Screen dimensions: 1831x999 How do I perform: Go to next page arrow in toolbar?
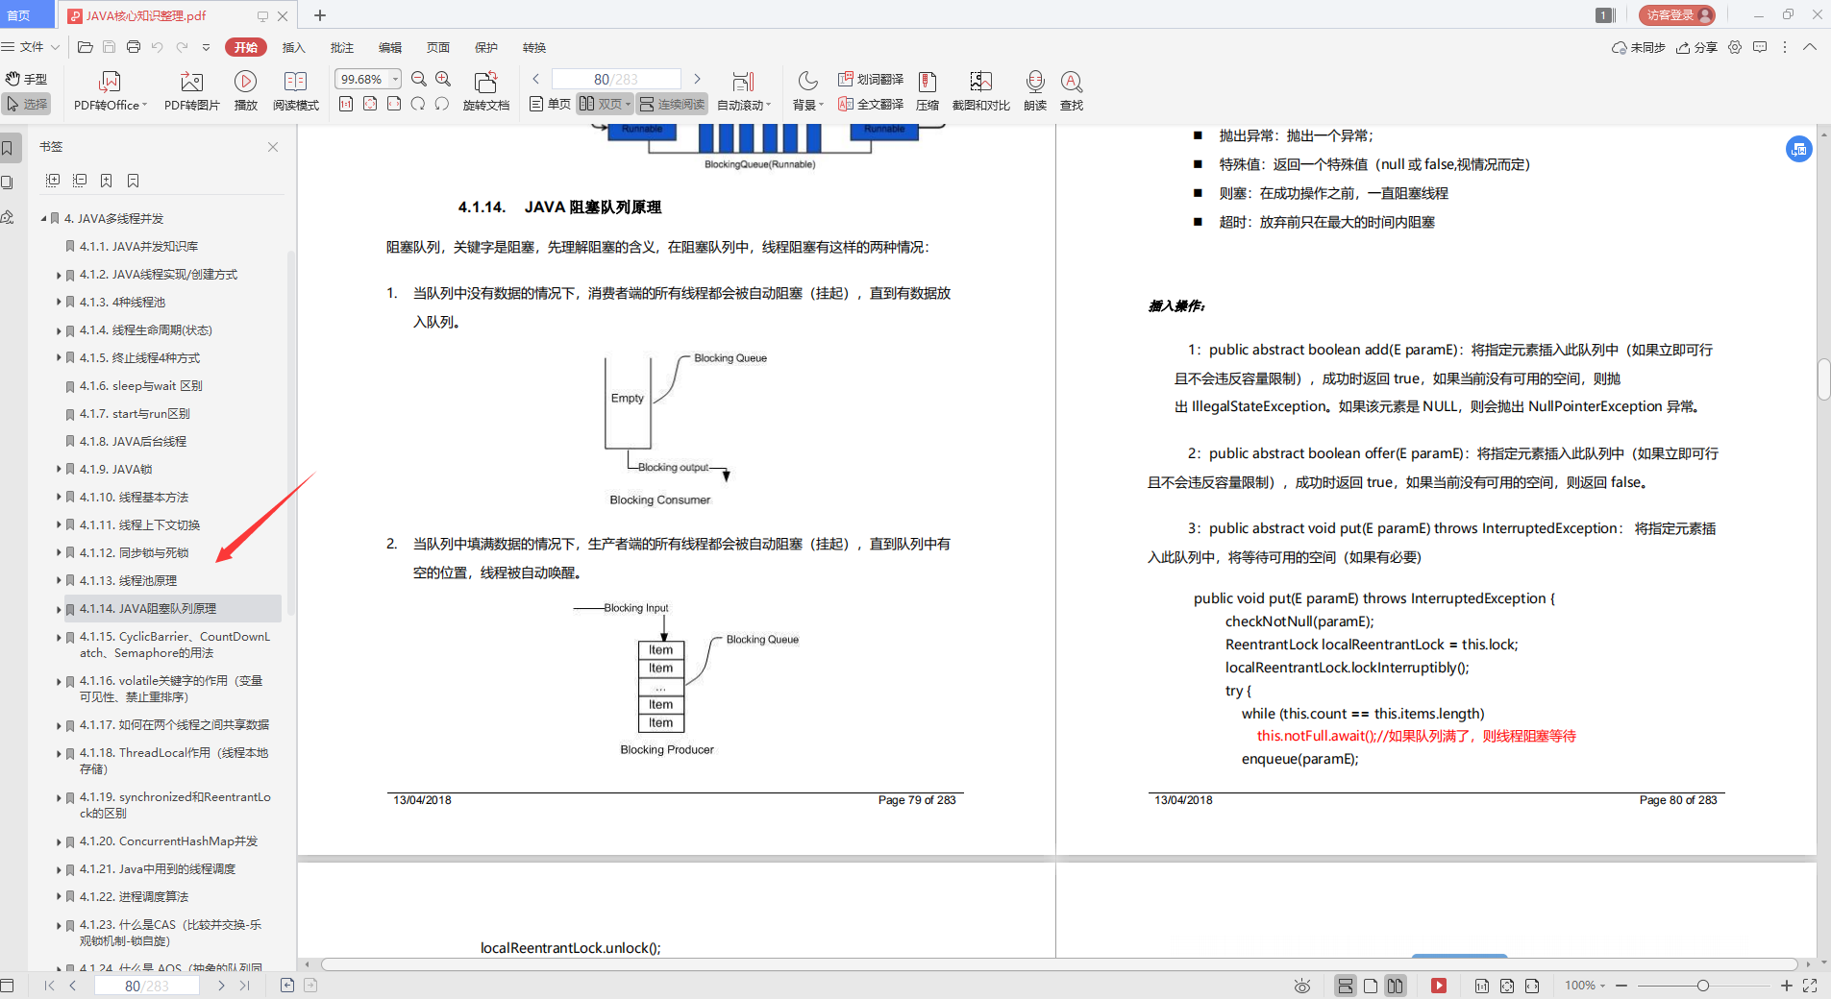[x=697, y=79]
